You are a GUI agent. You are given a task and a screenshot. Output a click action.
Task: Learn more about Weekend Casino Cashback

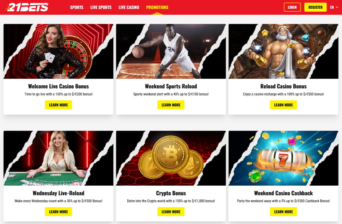[283, 211]
